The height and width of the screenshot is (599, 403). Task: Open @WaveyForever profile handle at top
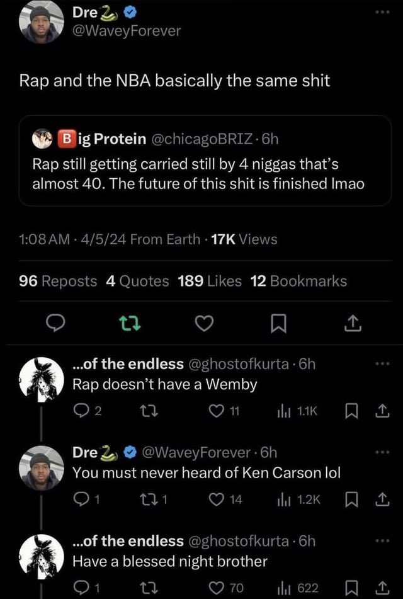point(127,31)
